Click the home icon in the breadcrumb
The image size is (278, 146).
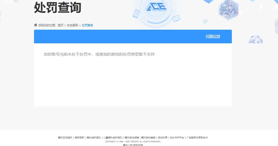(36, 25)
